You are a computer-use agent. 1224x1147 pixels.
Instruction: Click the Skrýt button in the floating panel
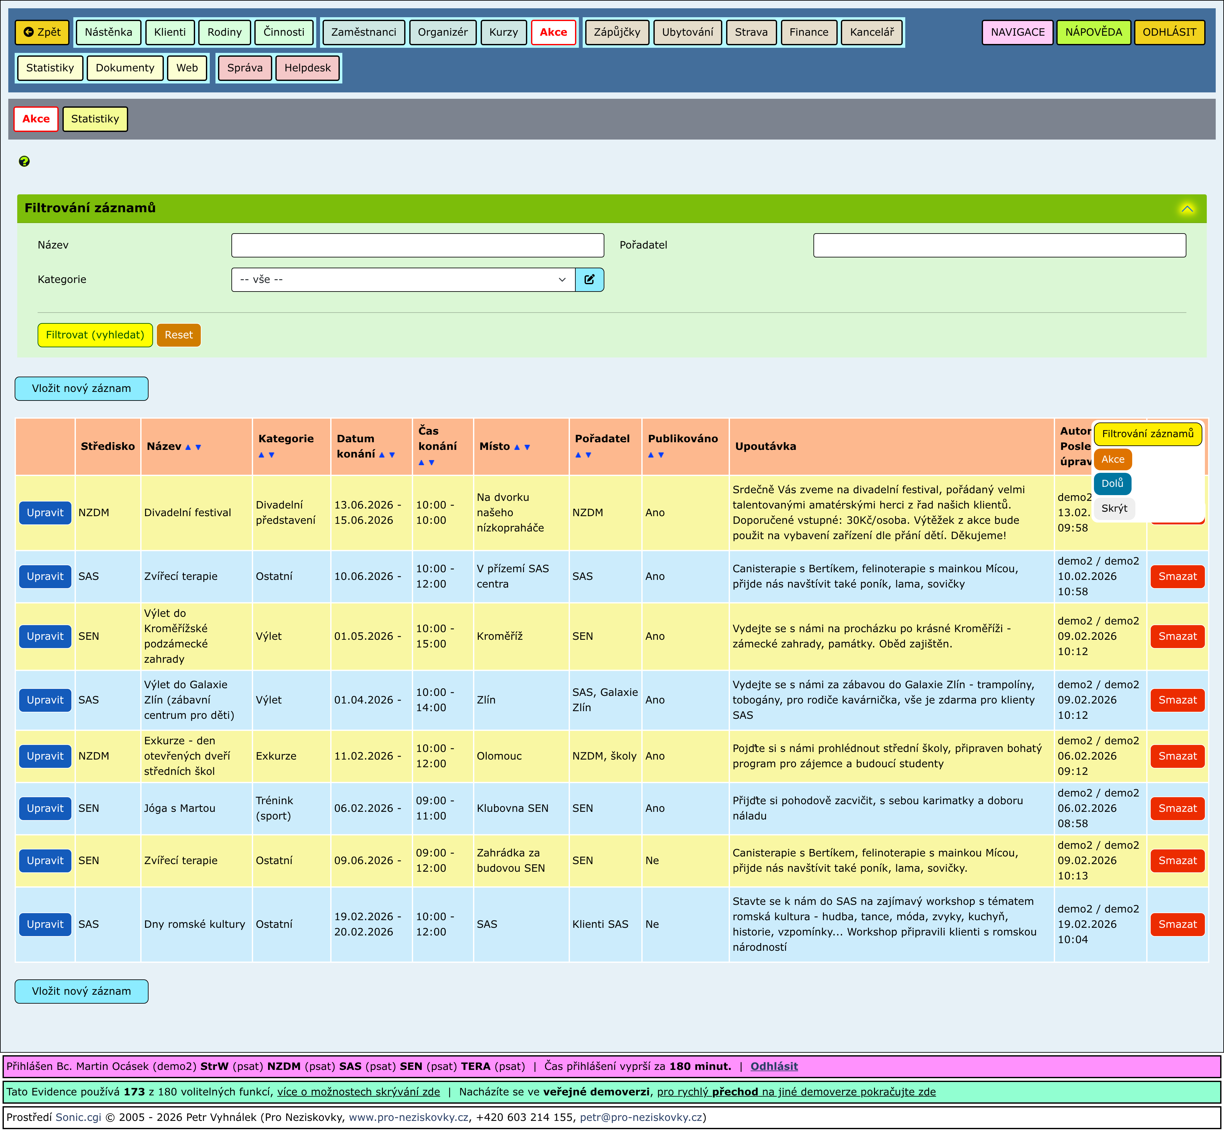(1114, 508)
